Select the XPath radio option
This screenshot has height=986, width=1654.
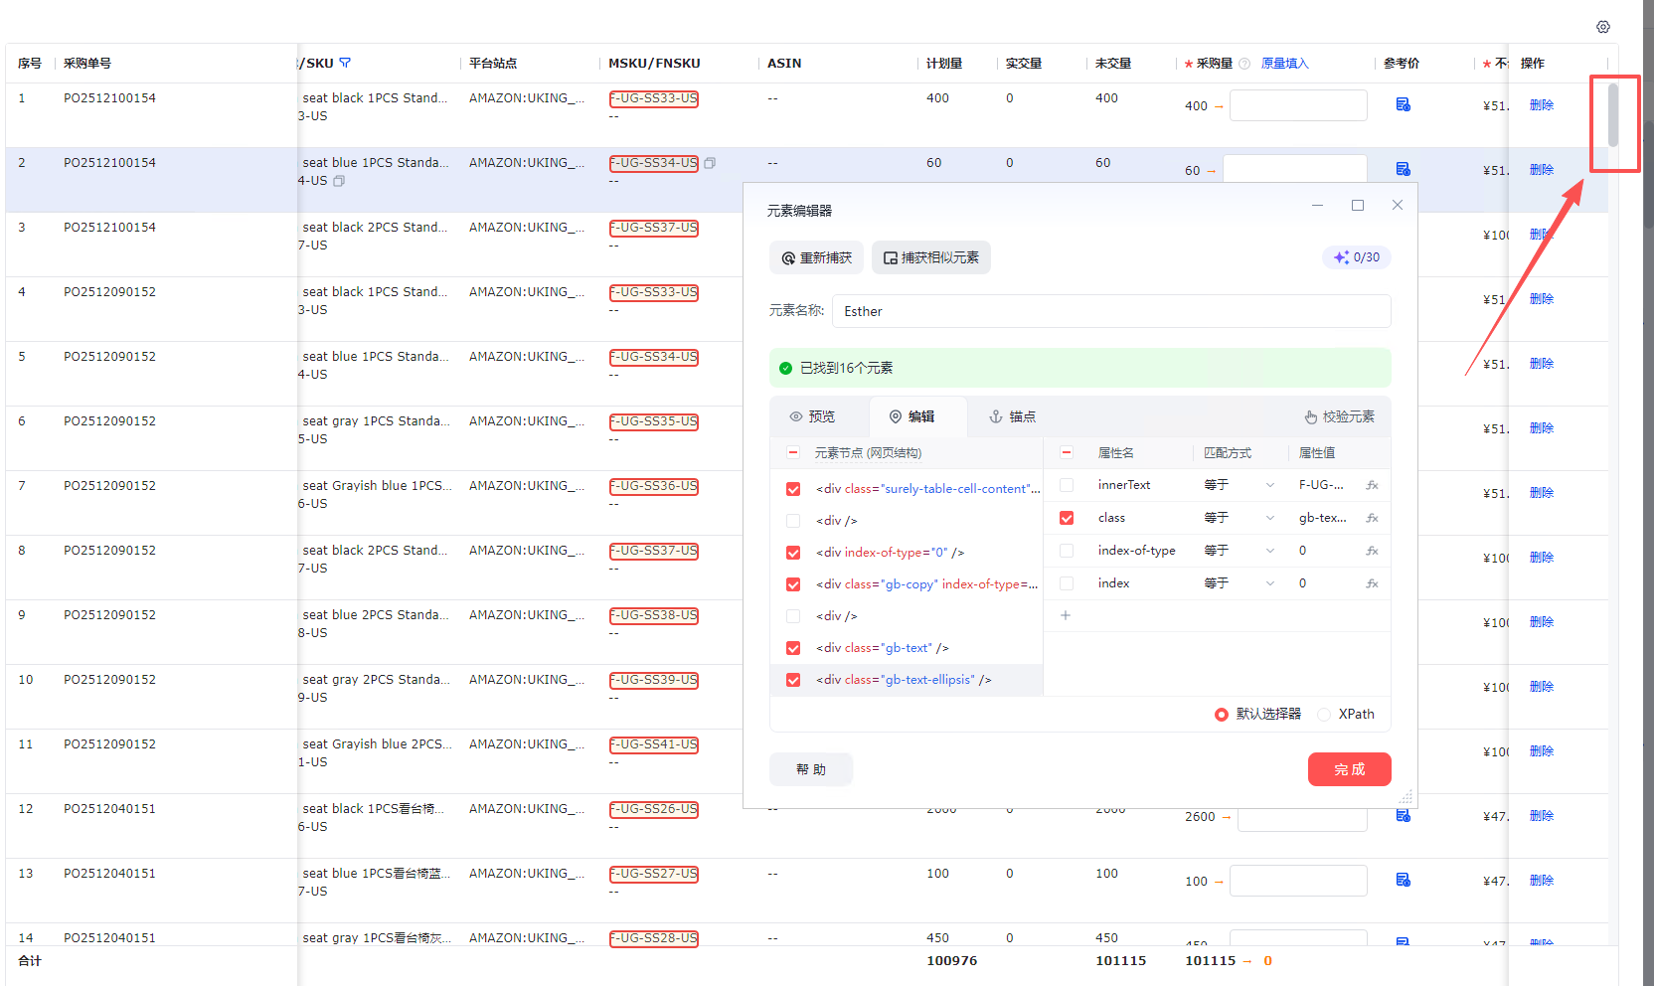click(1324, 715)
